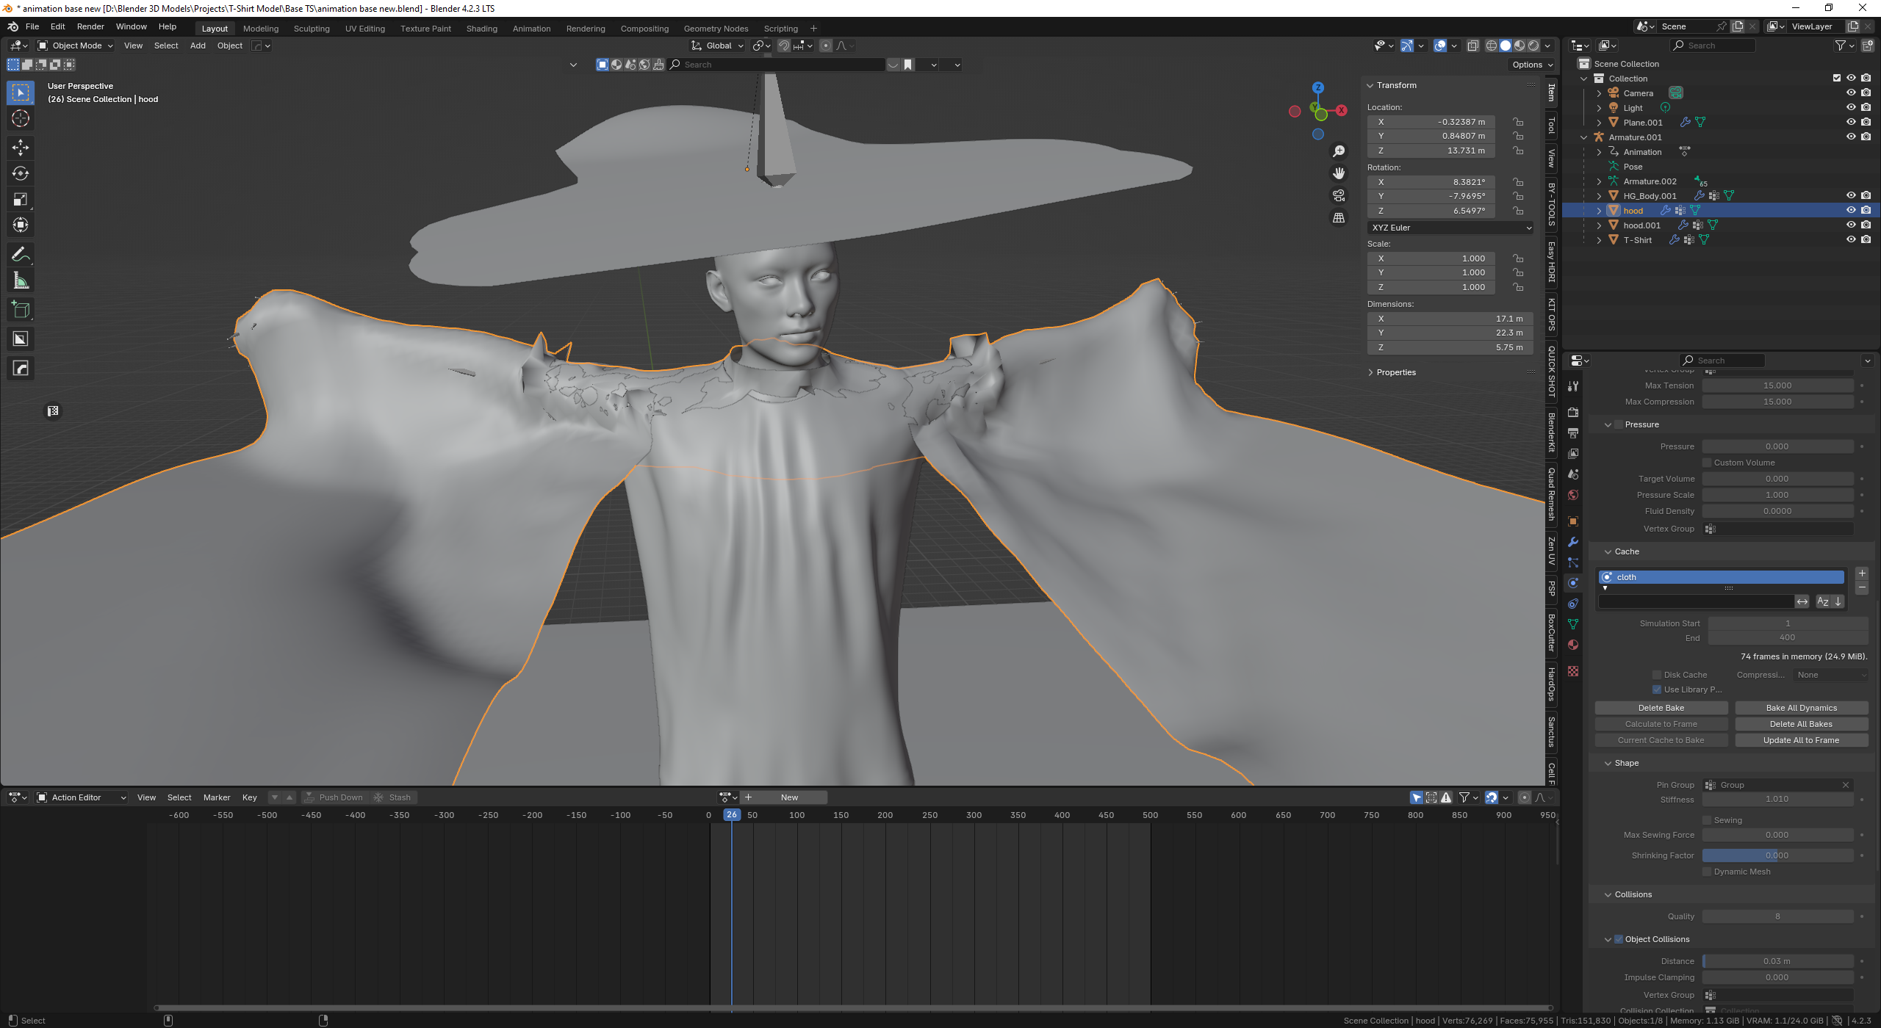1881x1028 pixels.
Task: Open the Action Editor mode dropdown
Action: [x=82, y=797]
